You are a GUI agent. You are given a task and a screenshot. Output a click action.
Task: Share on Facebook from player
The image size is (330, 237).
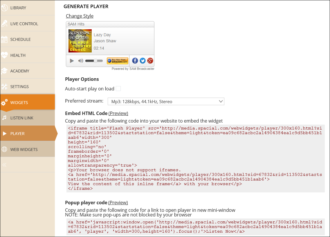coord(135,61)
